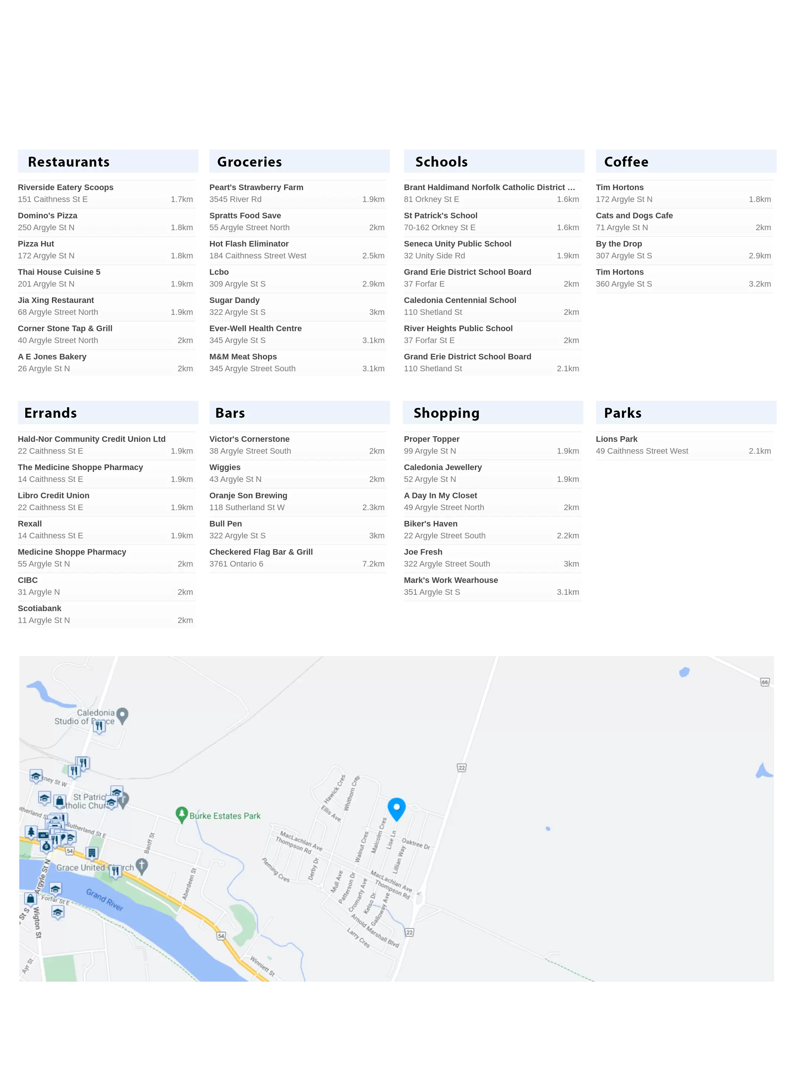This screenshot has height=1083, width=812.
Task: Click the school marker on Orkney St W
Action: coord(36,776)
